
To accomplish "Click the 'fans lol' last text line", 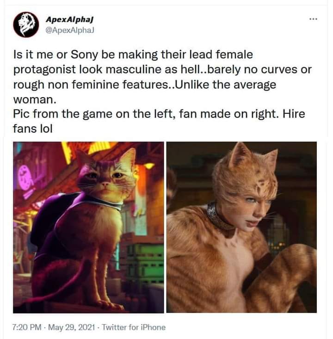I will coord(33,129).
